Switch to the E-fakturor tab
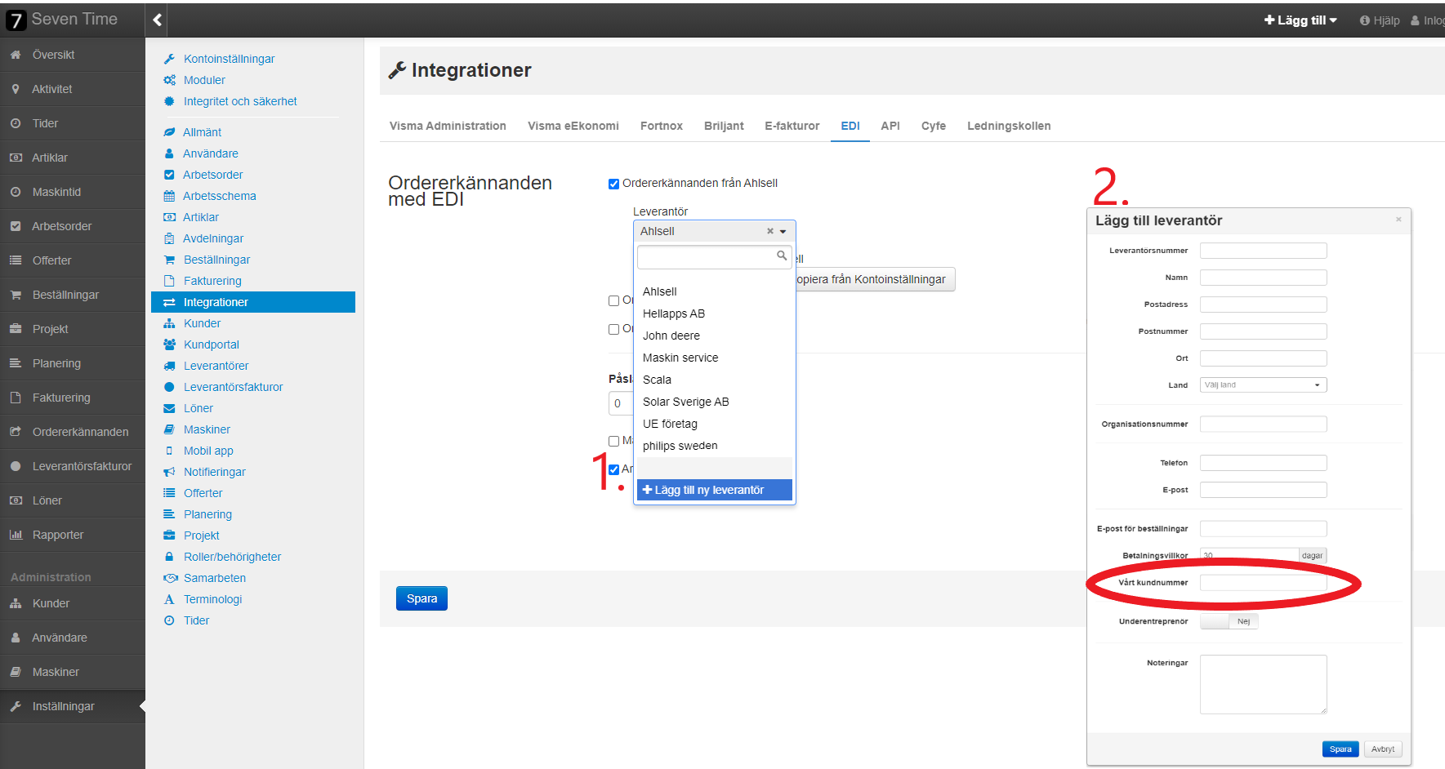The width and height of the screenshot is (1445, 769). point(792,126)
